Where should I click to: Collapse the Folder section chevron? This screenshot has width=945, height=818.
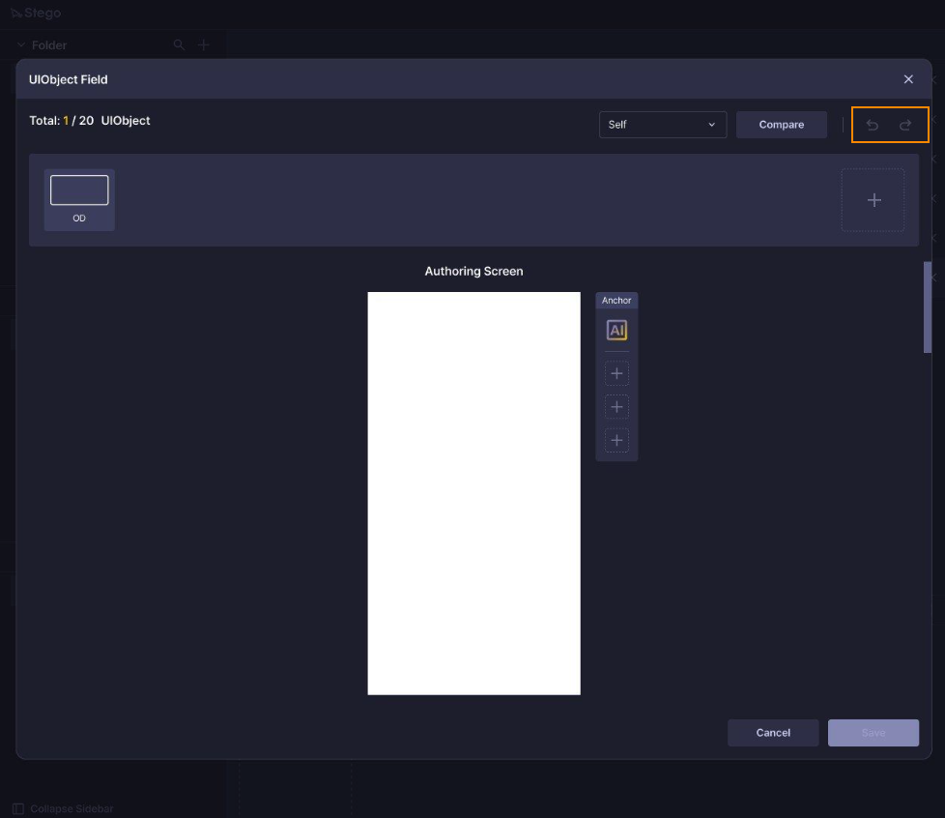click(x=20, y=44)
